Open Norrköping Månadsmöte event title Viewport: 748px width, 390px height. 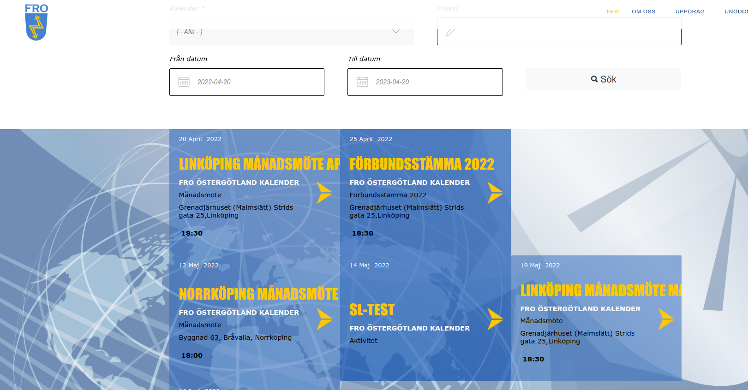click(x=258, y=294)
